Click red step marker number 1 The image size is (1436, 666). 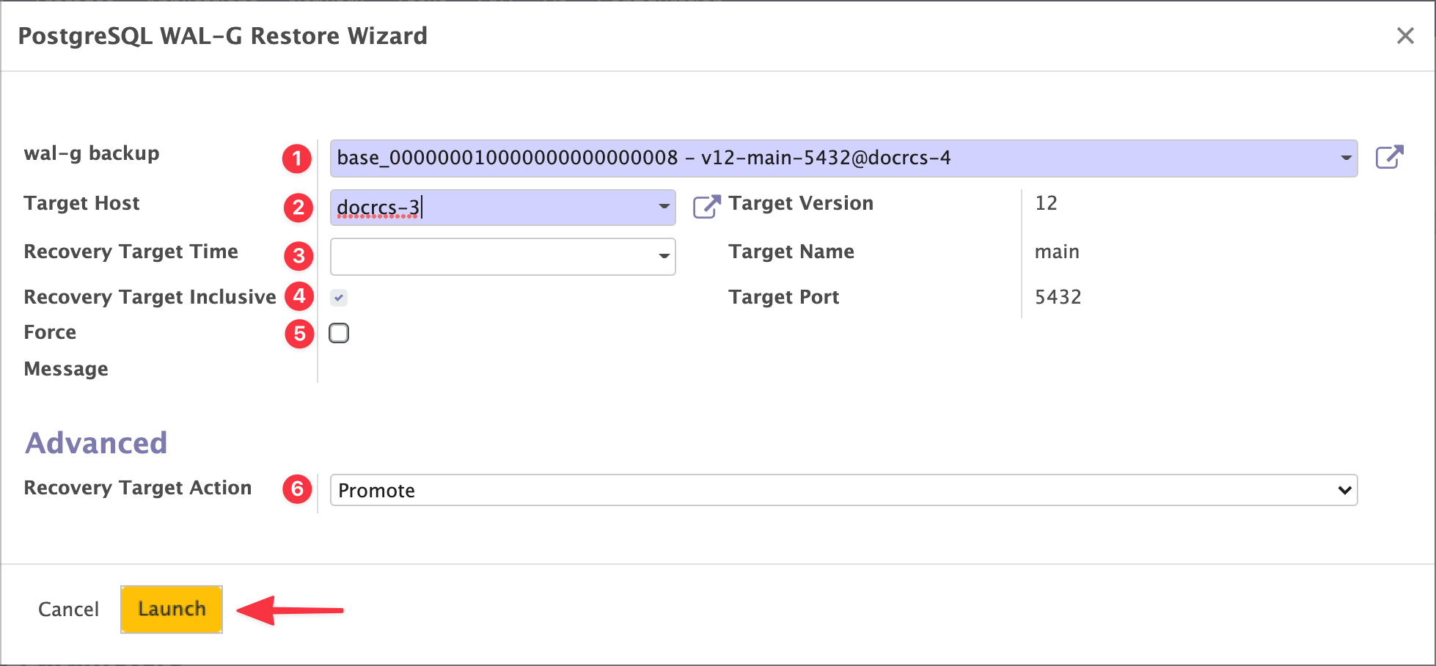click(297, 158)
